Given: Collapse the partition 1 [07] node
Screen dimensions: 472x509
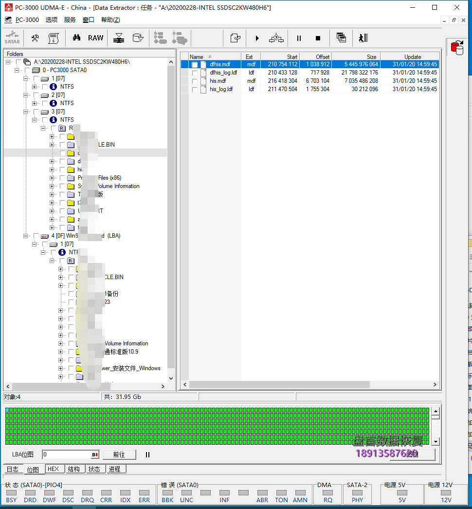Looking at the screenshot, I should tap(26, 78).
